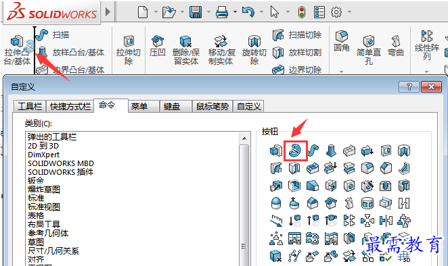448x266 pixels.
Task: Click 扫描 Swept Boss in ribbon
Action: point(53,35)
